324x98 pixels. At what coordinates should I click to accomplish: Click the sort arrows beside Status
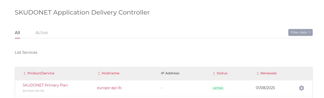click(x=214, y=73)
